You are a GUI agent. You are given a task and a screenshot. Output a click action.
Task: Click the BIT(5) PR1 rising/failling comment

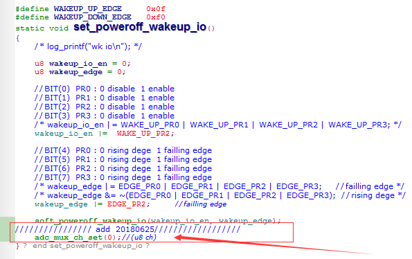(123, 159)
